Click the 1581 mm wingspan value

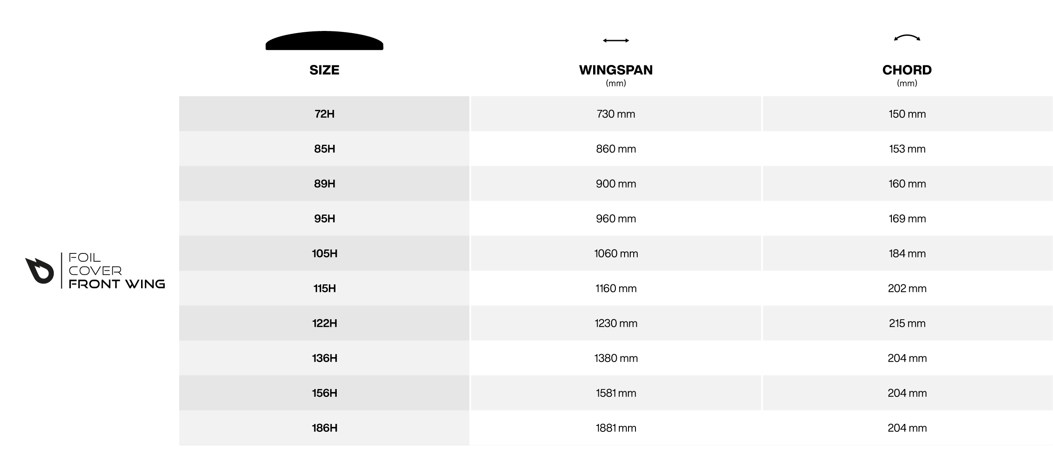pyautogui.click(x=616, y=393)
